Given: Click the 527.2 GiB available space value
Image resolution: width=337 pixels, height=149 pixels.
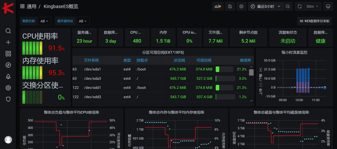Looking at the screenshot, I should [x=204, y=79].
